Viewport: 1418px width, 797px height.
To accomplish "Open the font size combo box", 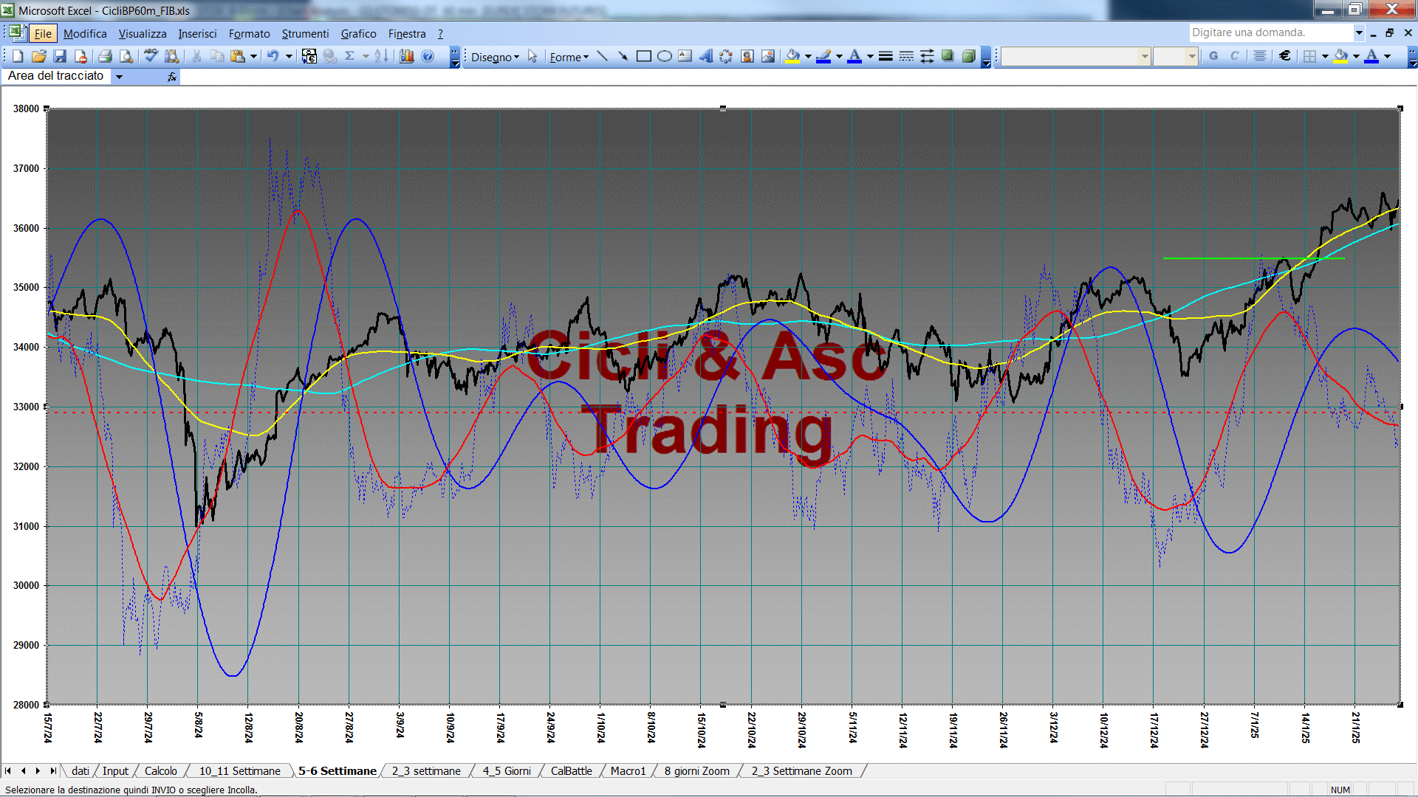I will coord(1175,56).
